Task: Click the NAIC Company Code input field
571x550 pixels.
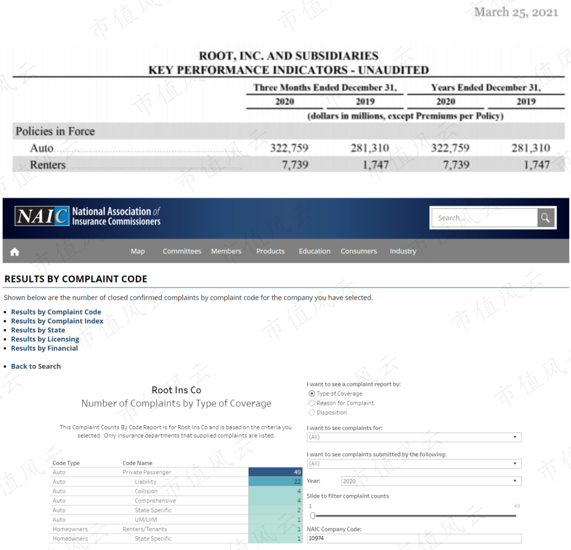Action: pos(414,539)
